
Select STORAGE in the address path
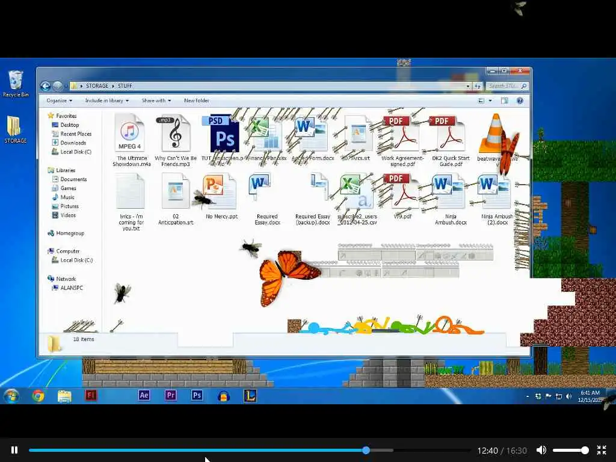click(x=97, y=85)
